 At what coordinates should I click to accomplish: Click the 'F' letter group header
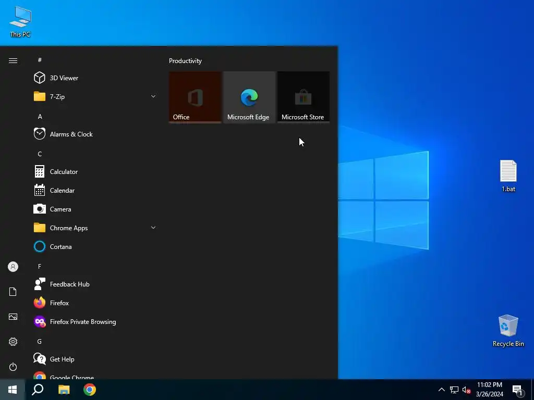[40, 266]
